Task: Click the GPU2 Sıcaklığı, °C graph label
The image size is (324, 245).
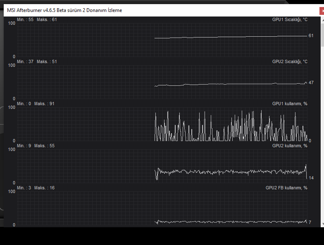Action: click(x=290, y=62)
